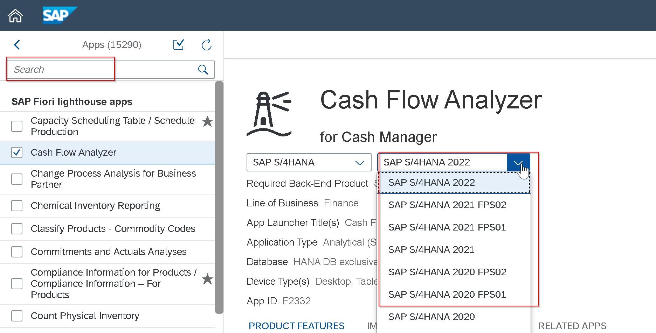
Task: Click the home icon in the header
Action: click(15, 15)
